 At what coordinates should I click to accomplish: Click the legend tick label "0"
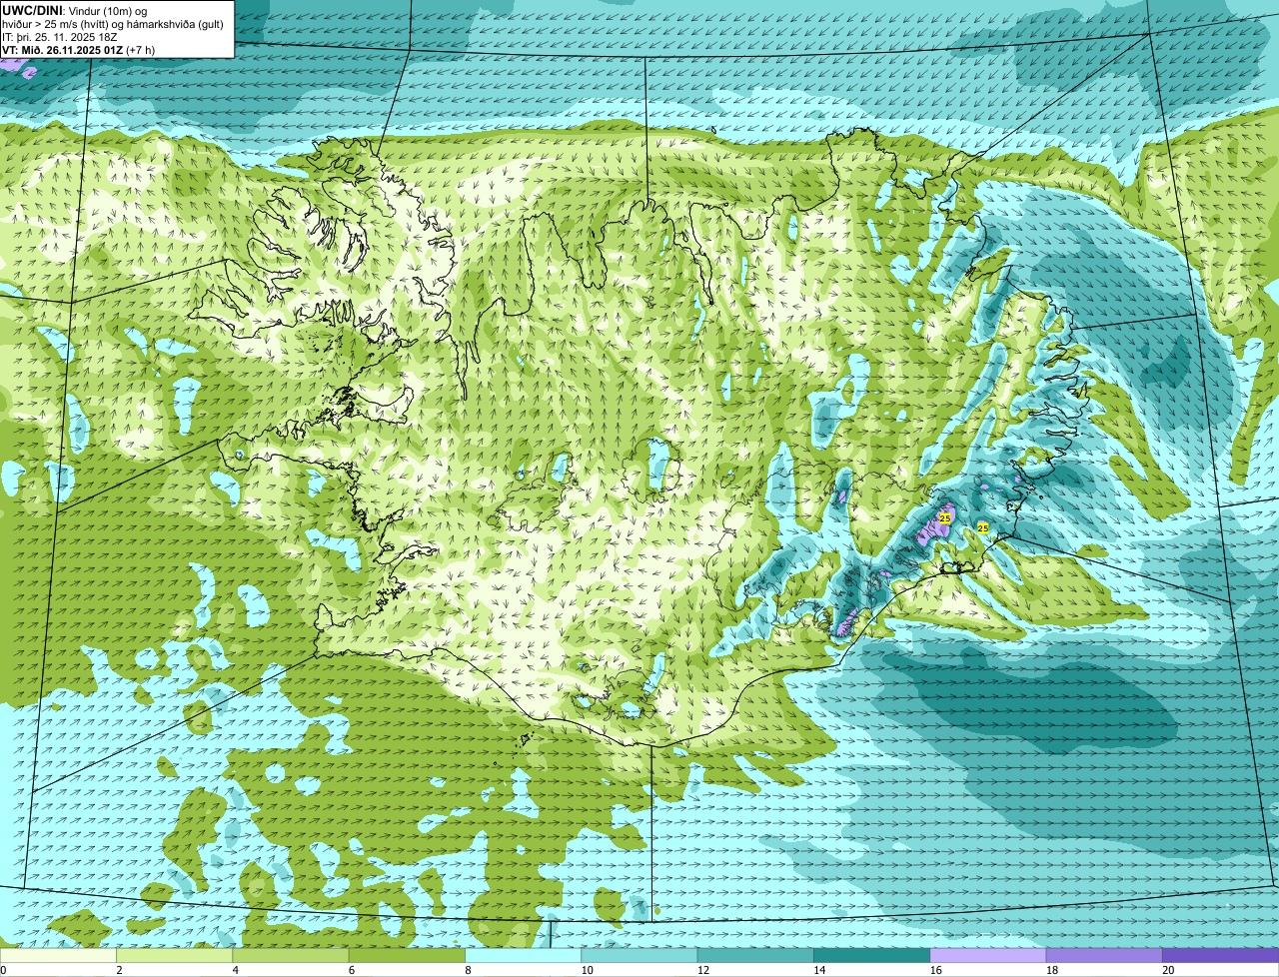[3, 970]
